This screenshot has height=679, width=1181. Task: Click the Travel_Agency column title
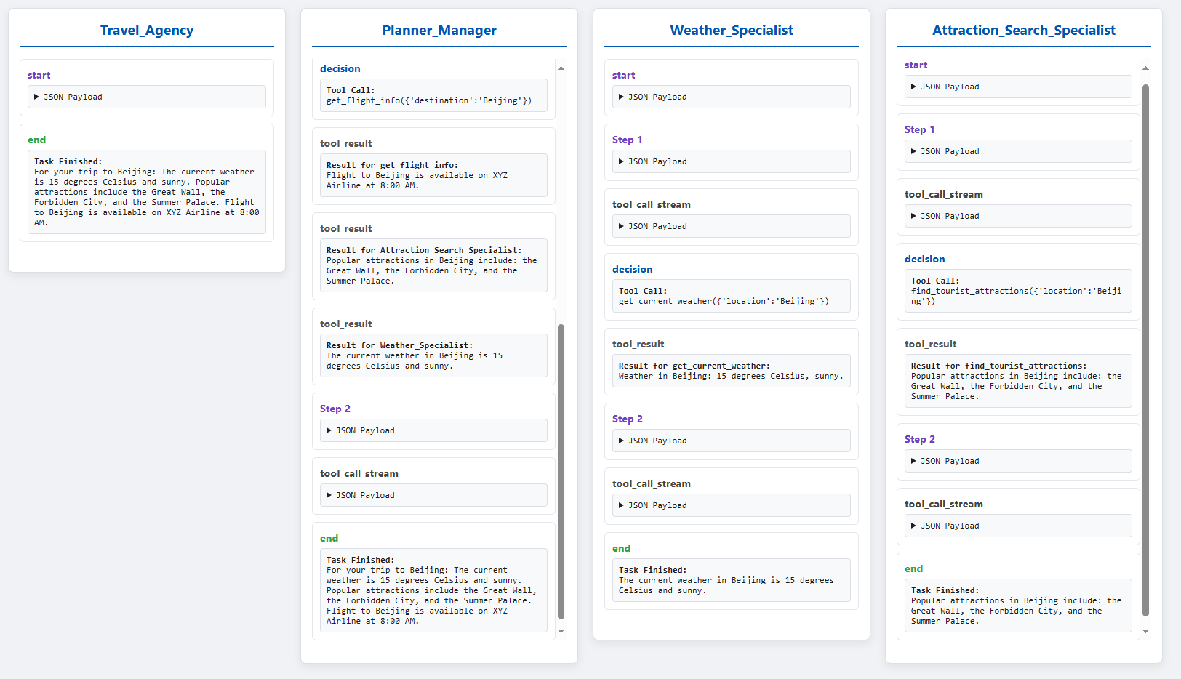point(147,30)
